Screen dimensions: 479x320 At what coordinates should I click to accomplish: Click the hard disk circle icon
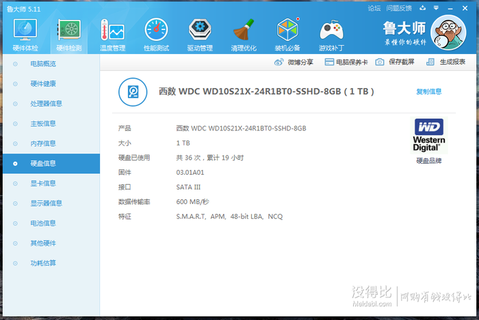[133, 92]
